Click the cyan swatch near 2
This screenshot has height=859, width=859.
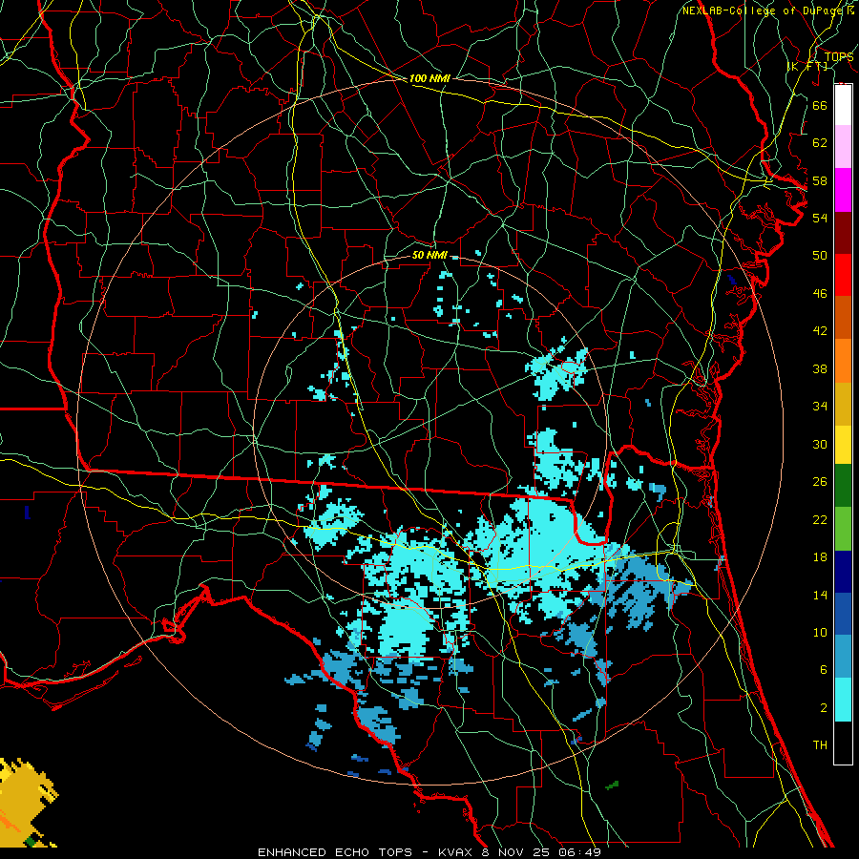(843, 700)
